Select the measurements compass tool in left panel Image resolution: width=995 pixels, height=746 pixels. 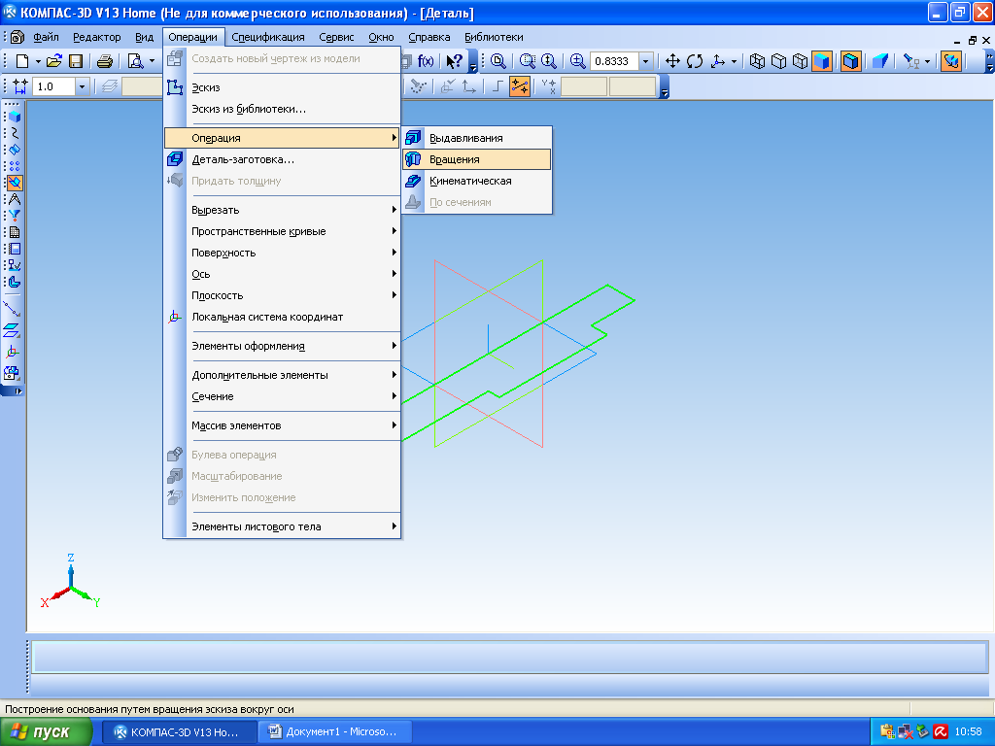coord(14,199)
